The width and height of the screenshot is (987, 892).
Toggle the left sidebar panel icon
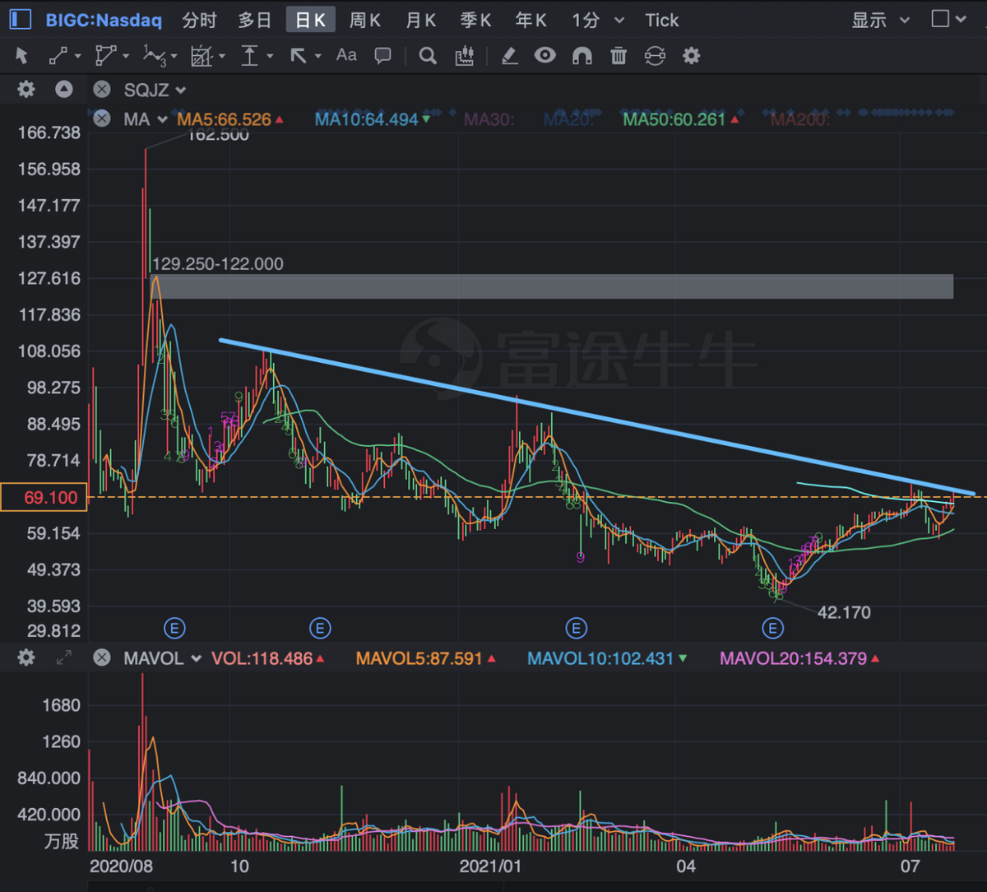(20, 20)
